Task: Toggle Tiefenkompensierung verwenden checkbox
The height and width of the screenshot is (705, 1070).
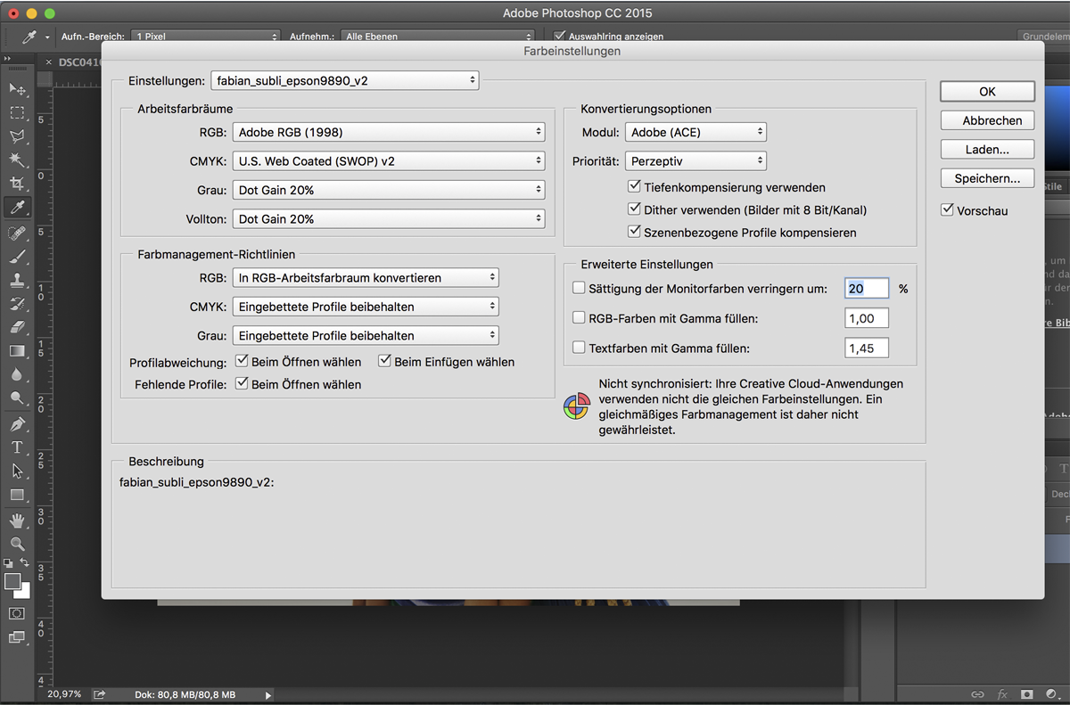Action: [634, 187]
